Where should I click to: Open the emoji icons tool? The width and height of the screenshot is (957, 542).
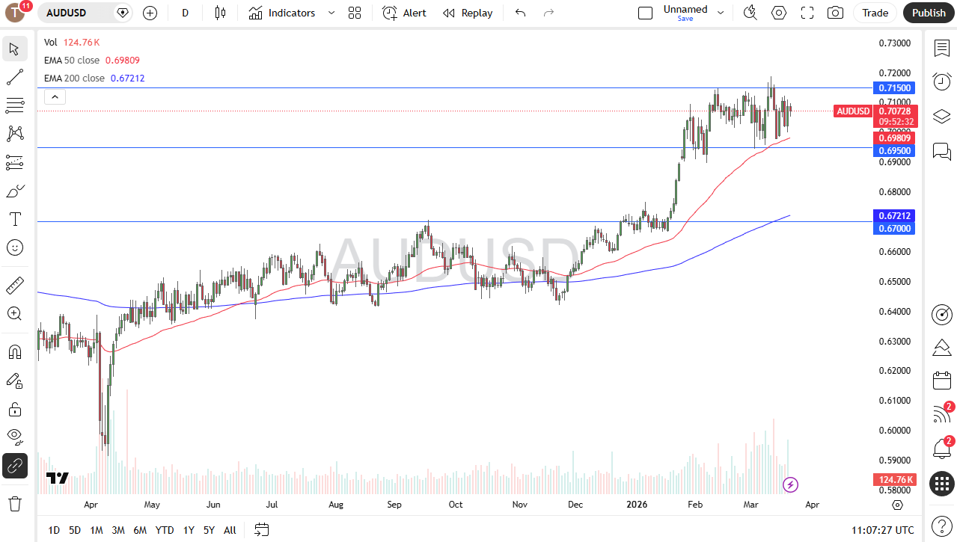coord(14,247)
